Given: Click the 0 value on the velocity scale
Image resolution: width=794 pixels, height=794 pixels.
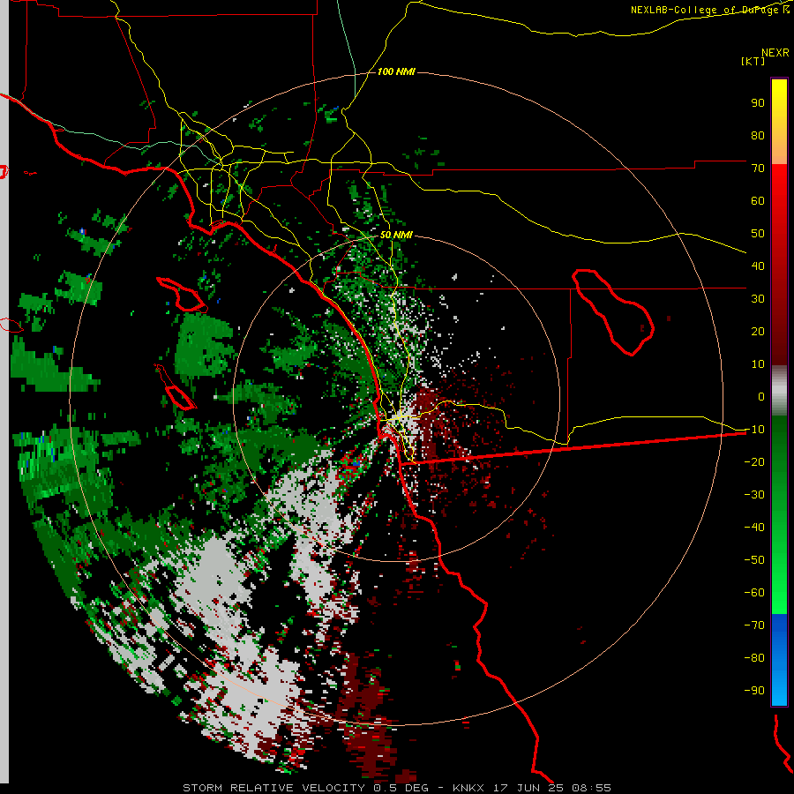Looking at the screenshot, I should pyautogui.click(x=761, y=396).
